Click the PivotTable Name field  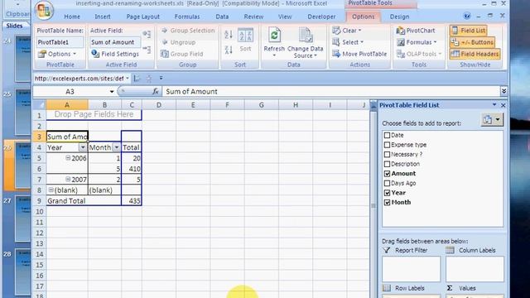(x=60, y=42)
